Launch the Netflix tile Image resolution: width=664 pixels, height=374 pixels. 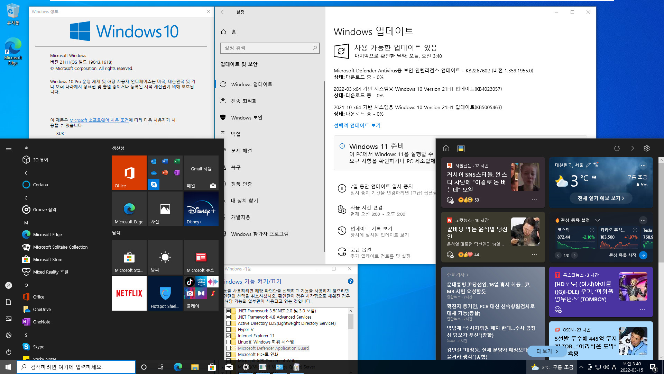[x=129, y=293]
